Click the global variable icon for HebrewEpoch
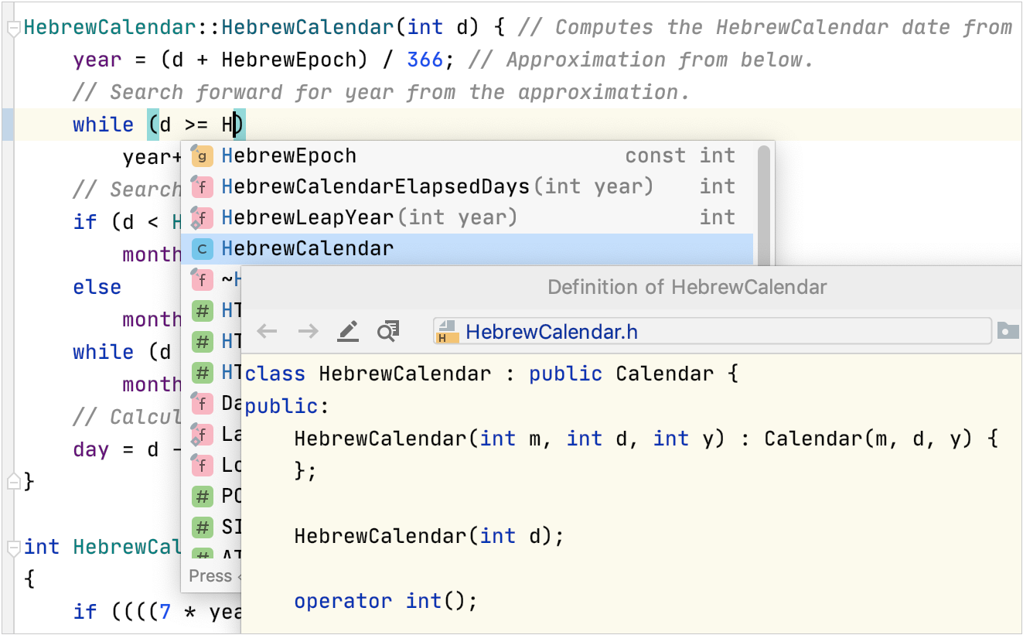This screenshot has width=1023, height=635. [x=202, y=156]
